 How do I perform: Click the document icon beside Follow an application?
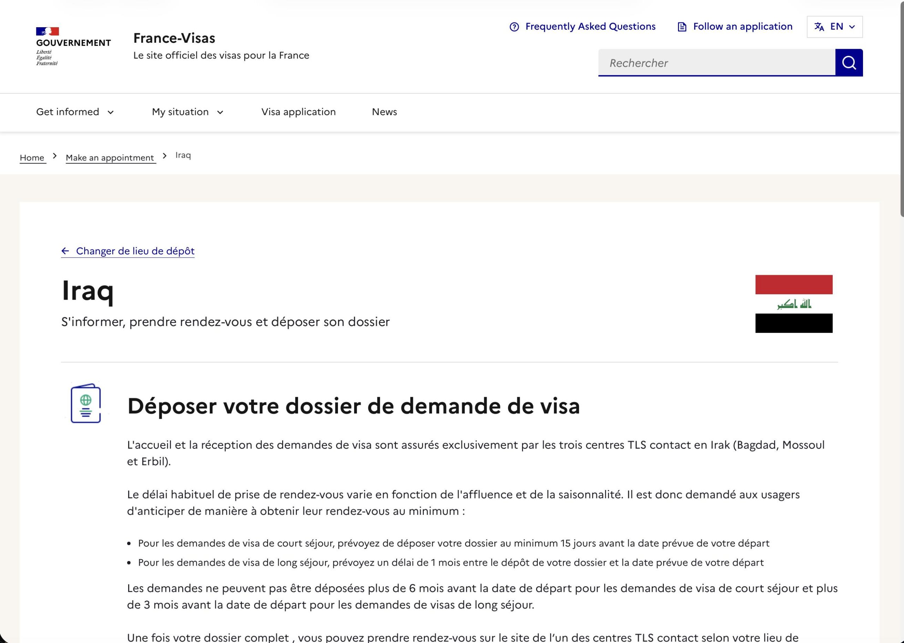tap(682, 27)
